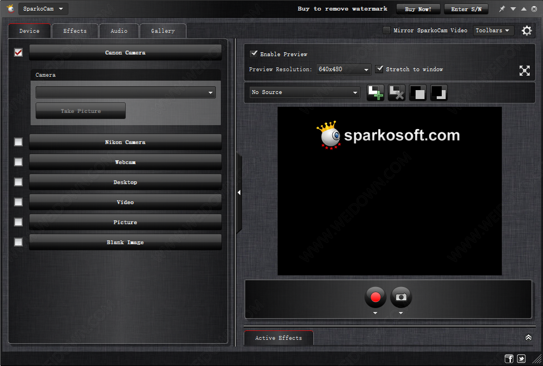Collapse the left panel using the splitter arrow
The width and height of the screenshot is (543, 366).
click(x=239, y=192)
